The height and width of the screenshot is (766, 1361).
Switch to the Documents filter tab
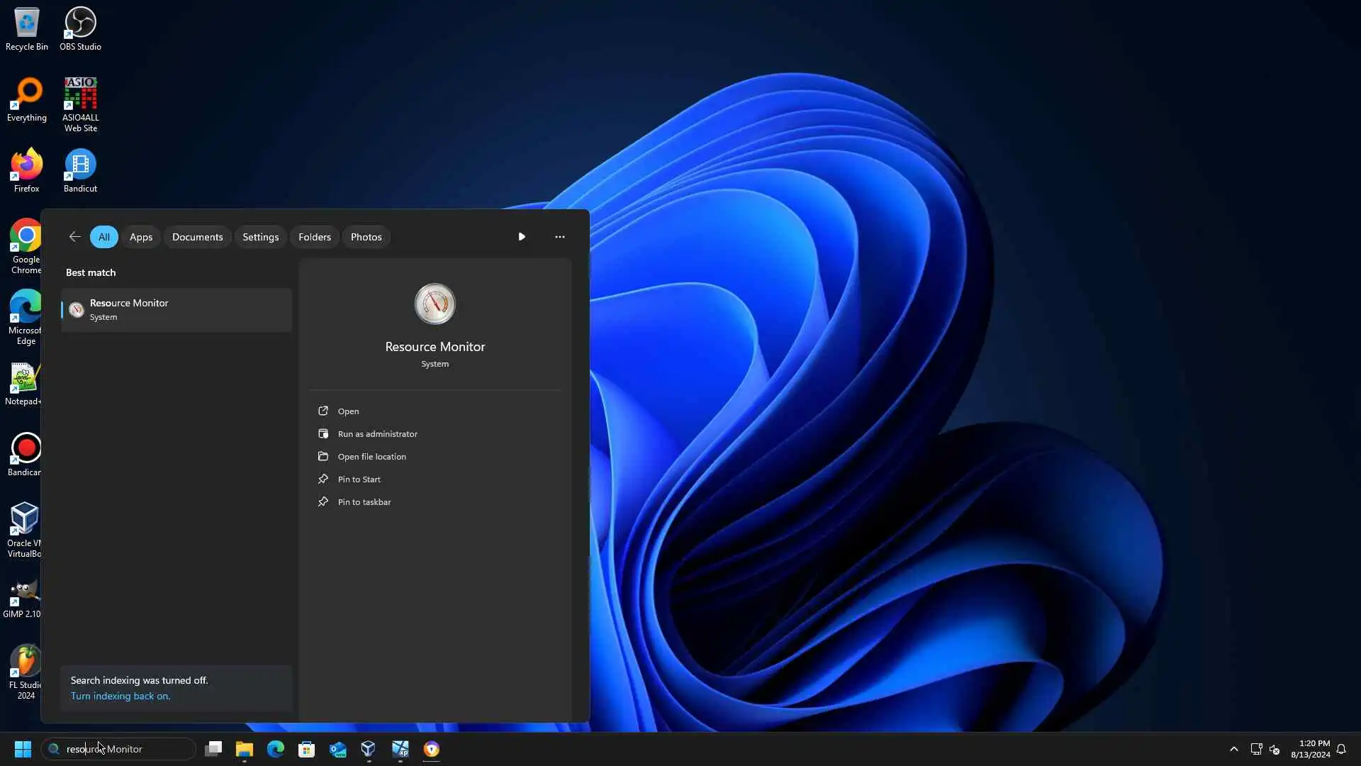(x=197, y=237)
